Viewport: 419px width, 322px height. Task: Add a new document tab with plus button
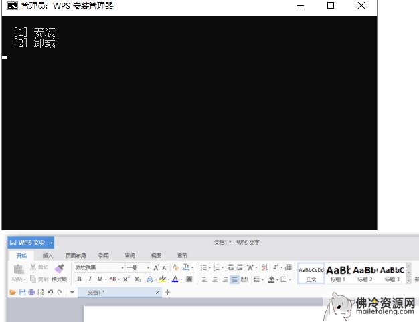(167, 293)
